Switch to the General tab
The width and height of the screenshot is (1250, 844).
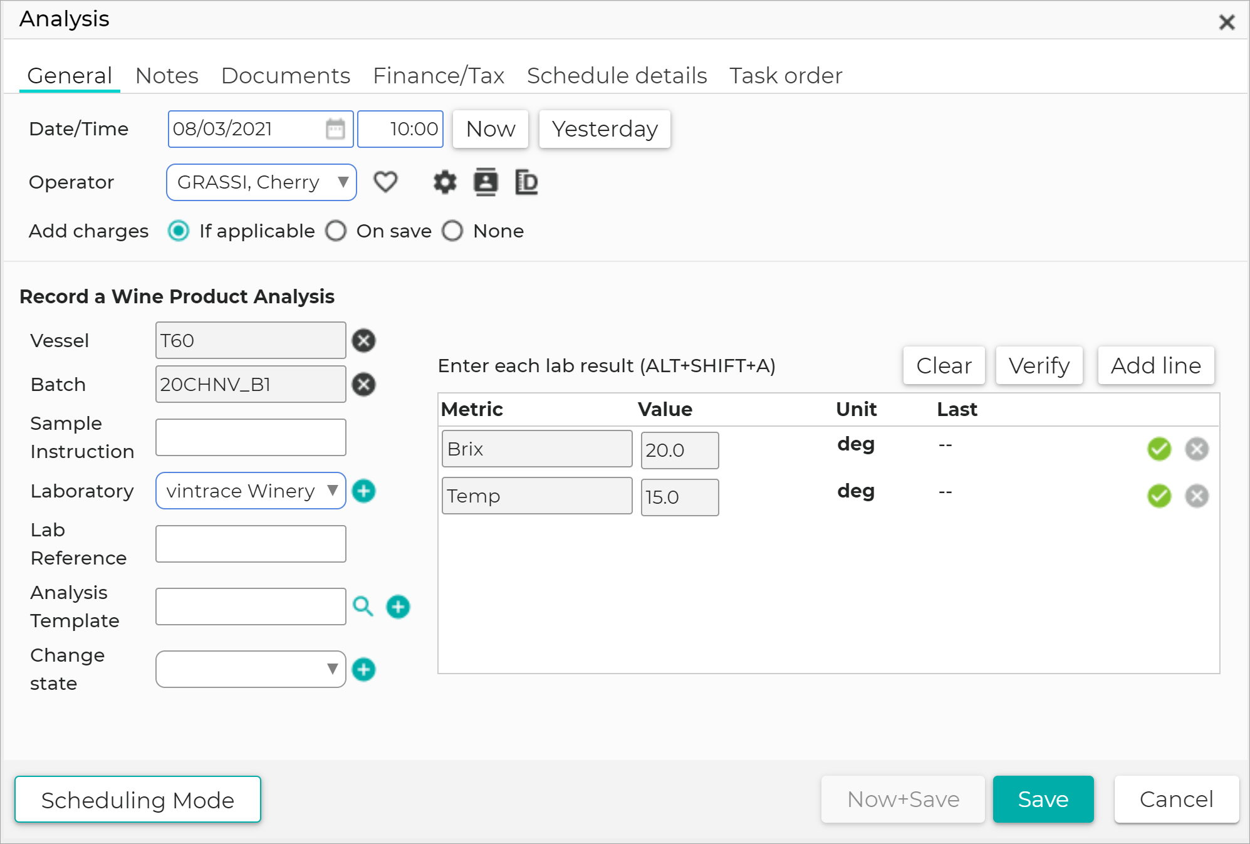click(70, 76)
